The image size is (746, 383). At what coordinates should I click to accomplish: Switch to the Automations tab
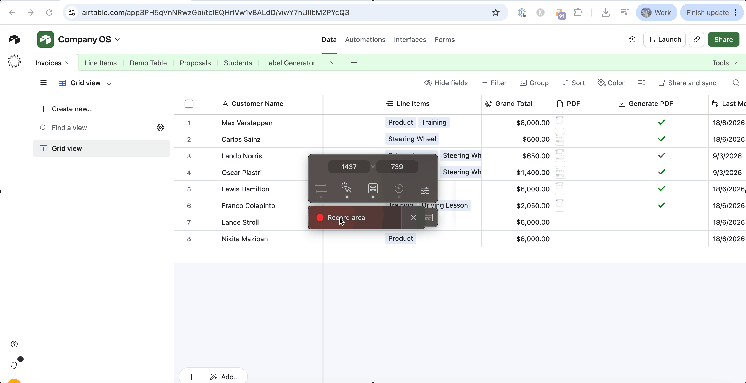[365, 40]
